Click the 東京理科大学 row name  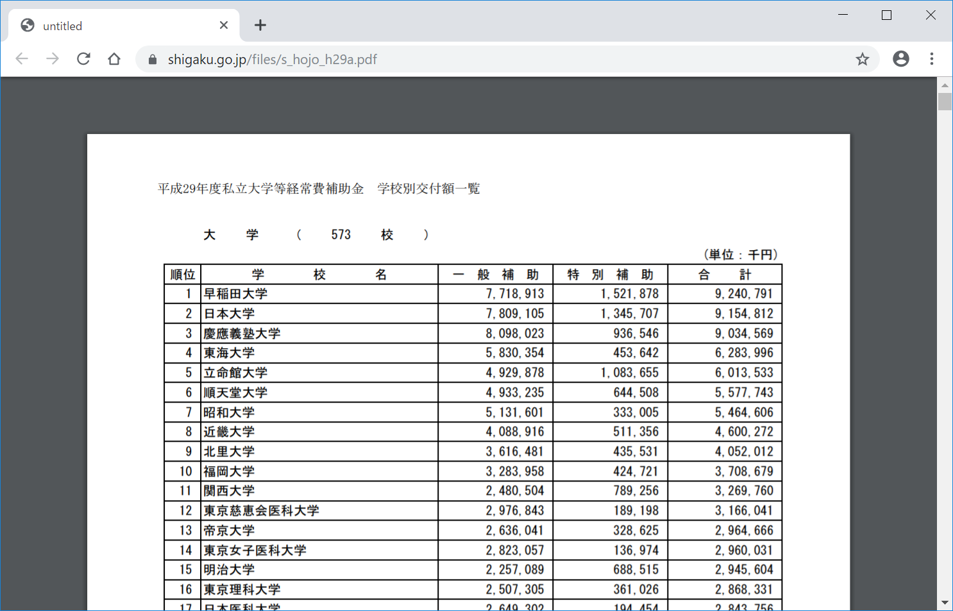point(242,589)
